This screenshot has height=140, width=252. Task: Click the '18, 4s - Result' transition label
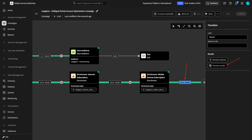(45, 82)
